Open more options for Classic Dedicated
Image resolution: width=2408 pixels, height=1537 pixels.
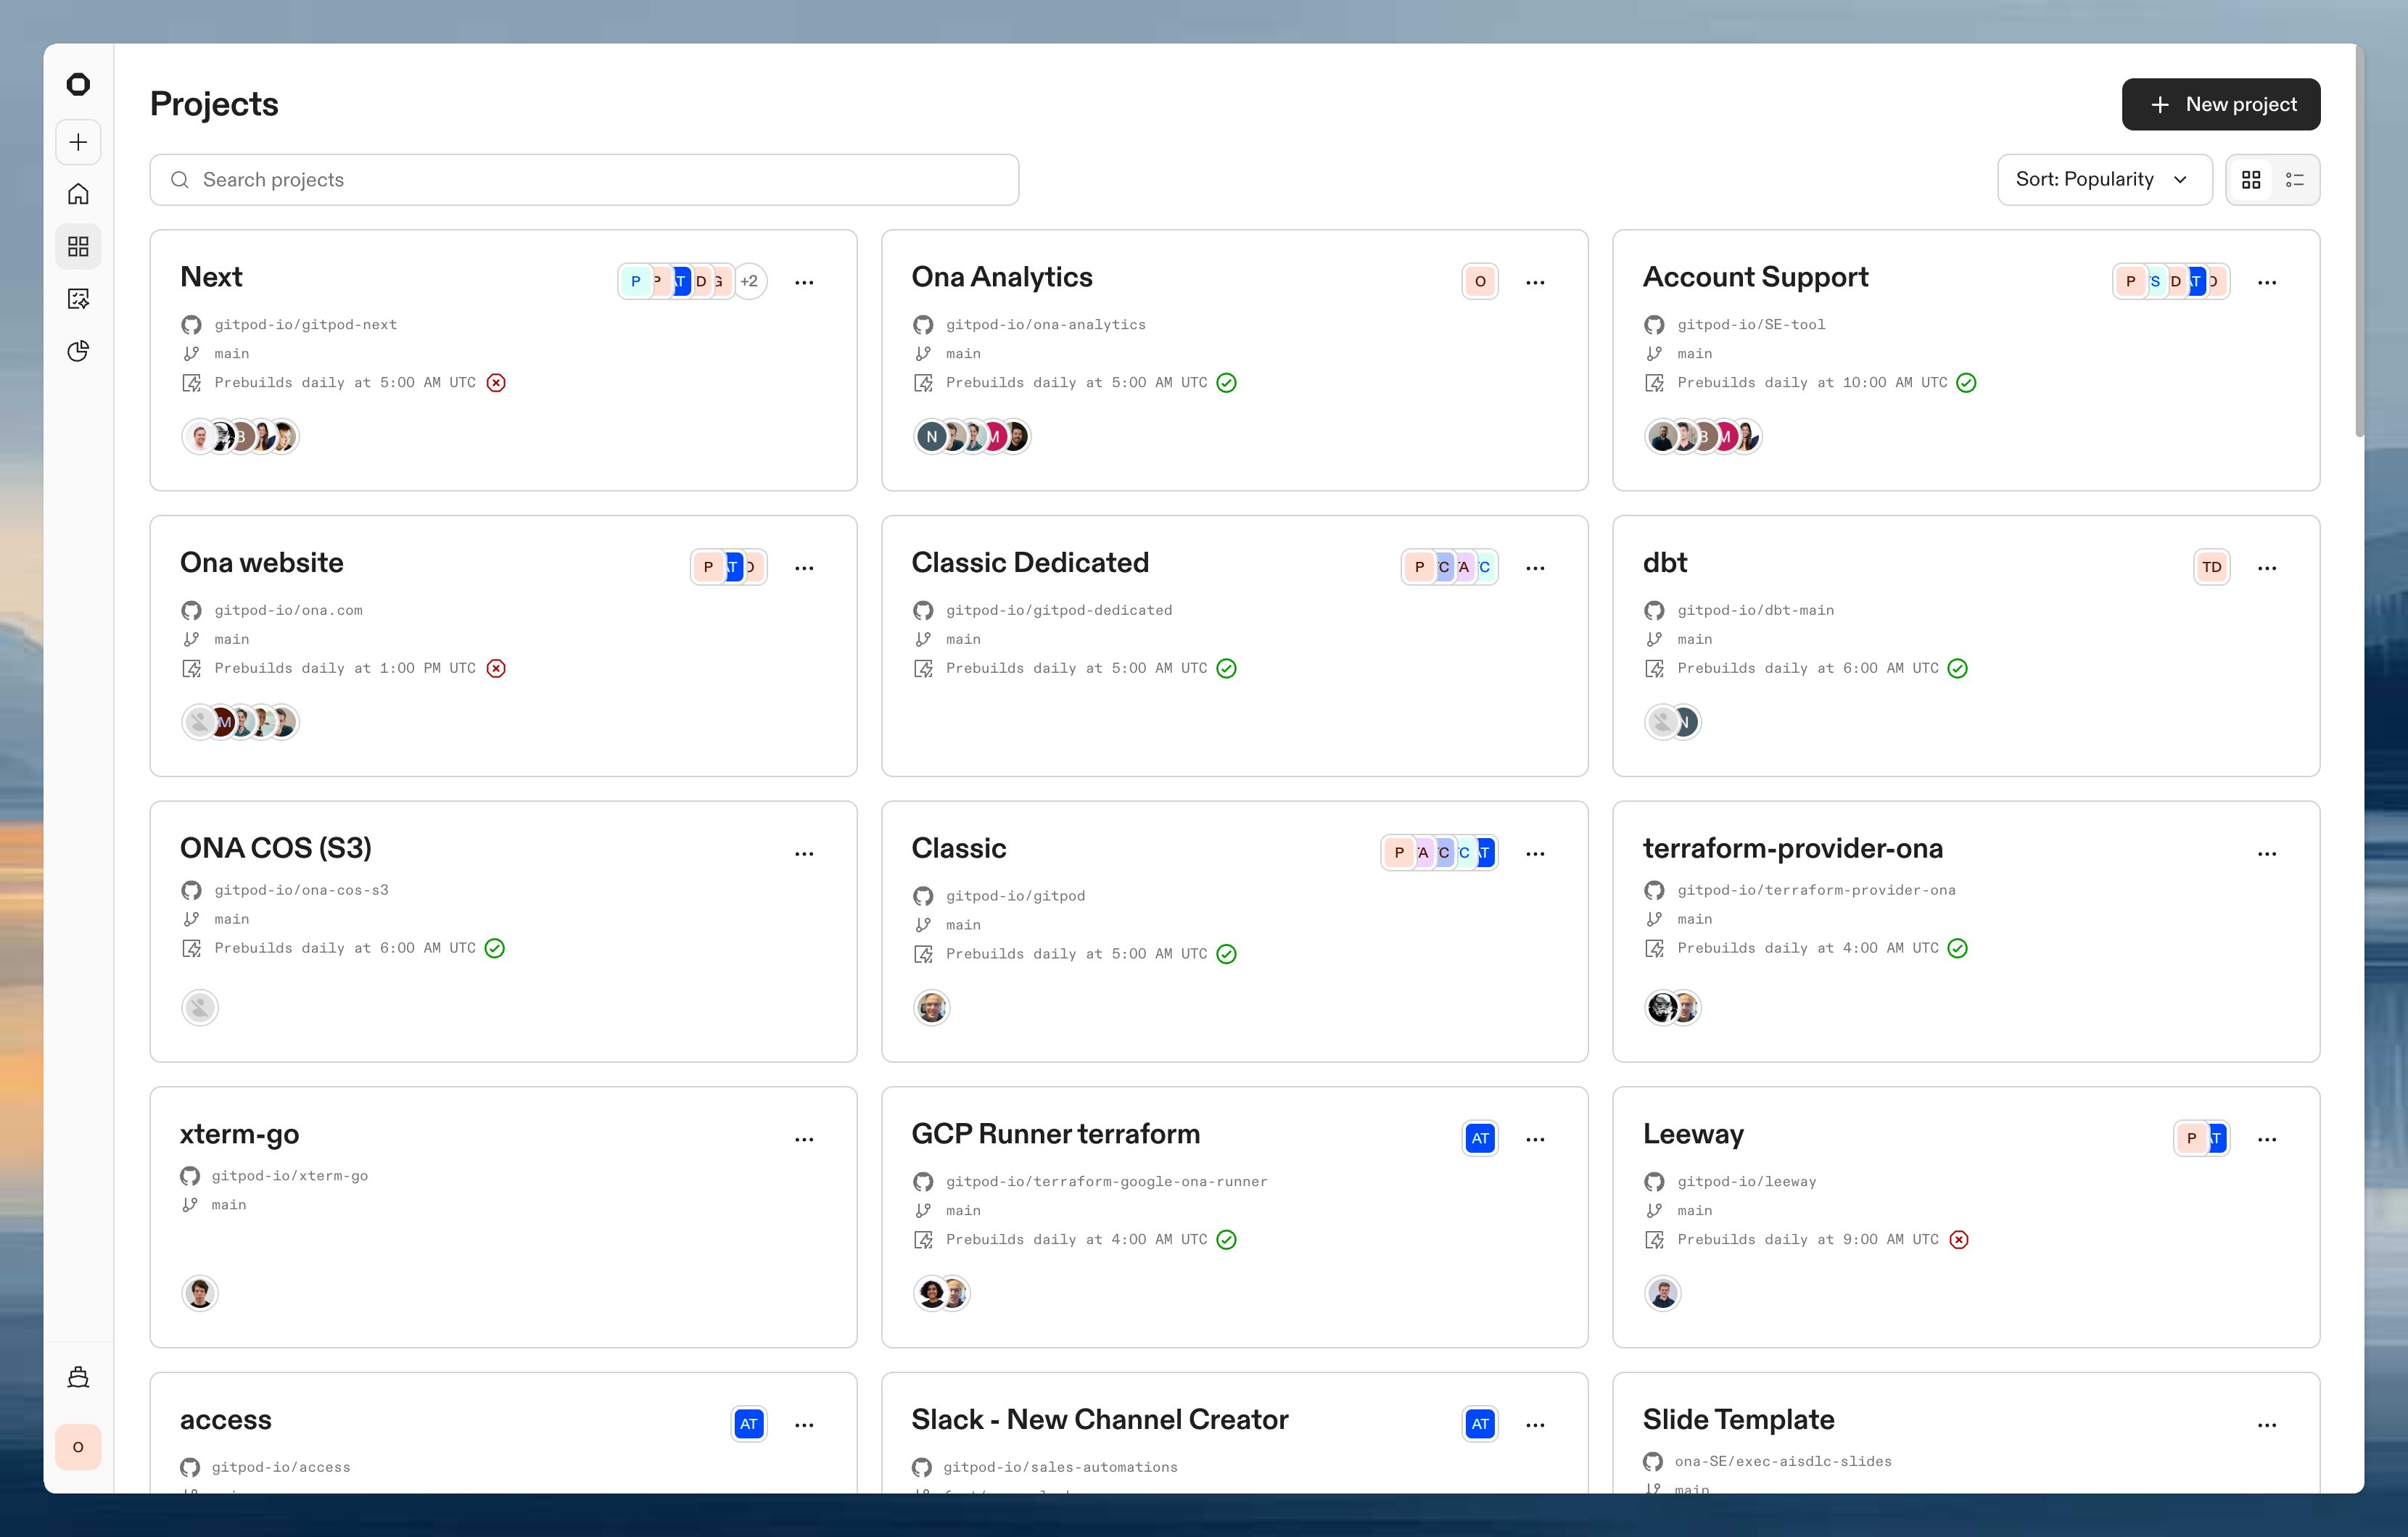1535,568
